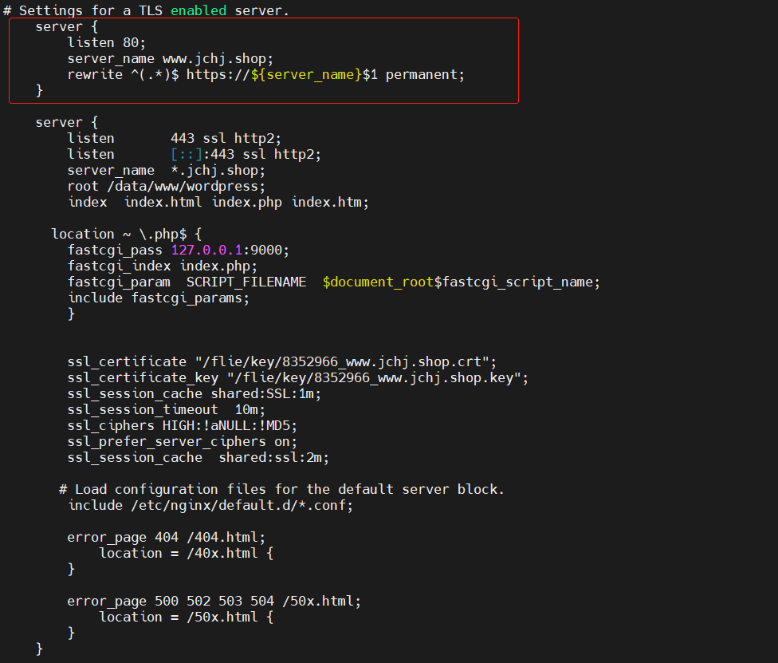The height and width of the screenshot is (663, 778).
Task: Click the 'listen 80;' line
Action: click(x=107, y=43)
